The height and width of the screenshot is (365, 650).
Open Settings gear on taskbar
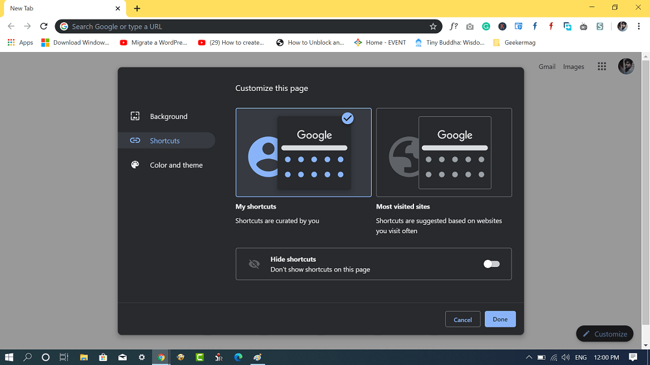click(142, 357)
